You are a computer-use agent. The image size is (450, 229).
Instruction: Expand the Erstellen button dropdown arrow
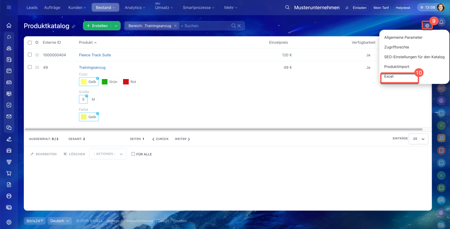click(116, 26)
